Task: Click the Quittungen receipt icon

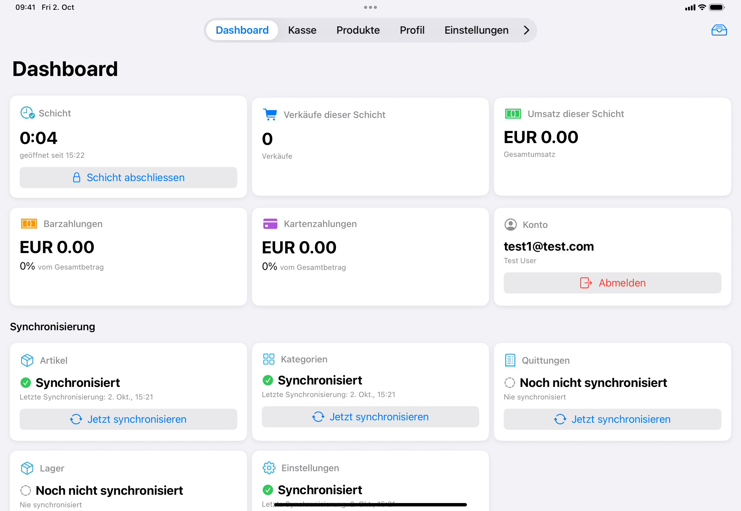Action: (x=510, y=360)
